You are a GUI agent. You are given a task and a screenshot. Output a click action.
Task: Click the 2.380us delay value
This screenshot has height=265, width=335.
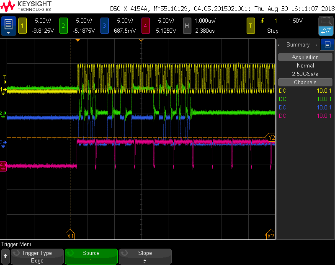pyautogui.click(x=205, y=31)
